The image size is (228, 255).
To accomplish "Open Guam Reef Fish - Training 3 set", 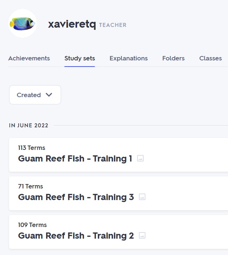I will click(x=76, y=197).
